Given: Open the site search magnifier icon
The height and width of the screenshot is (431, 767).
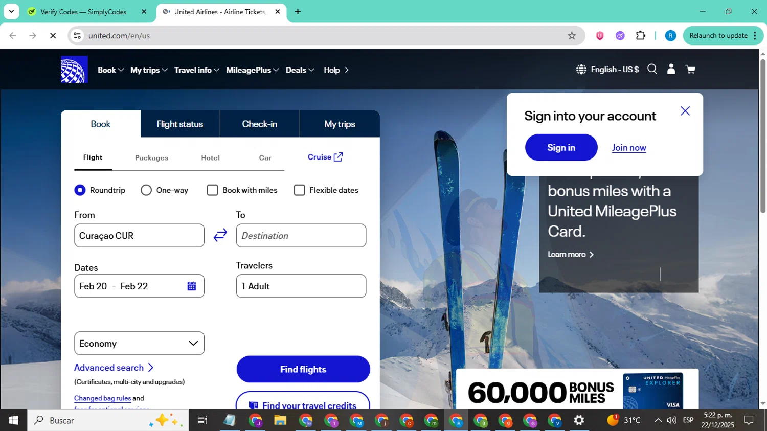Looking at the screenshot, I should click(x=652, y=69).
